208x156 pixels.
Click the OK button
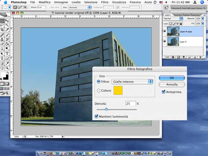click(x=172, y=78)
